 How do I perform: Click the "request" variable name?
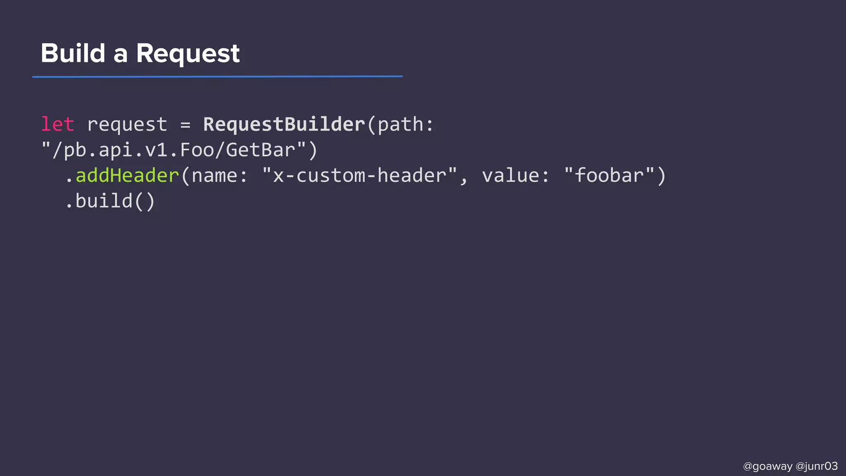pyautogui.click(x=127, y=124)
